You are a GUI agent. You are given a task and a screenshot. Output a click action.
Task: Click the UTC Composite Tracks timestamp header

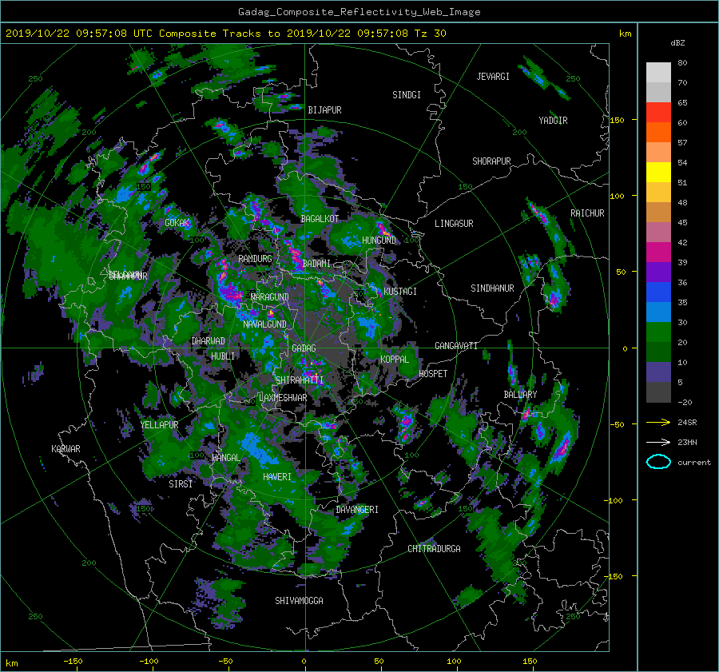tap(225, 34)
